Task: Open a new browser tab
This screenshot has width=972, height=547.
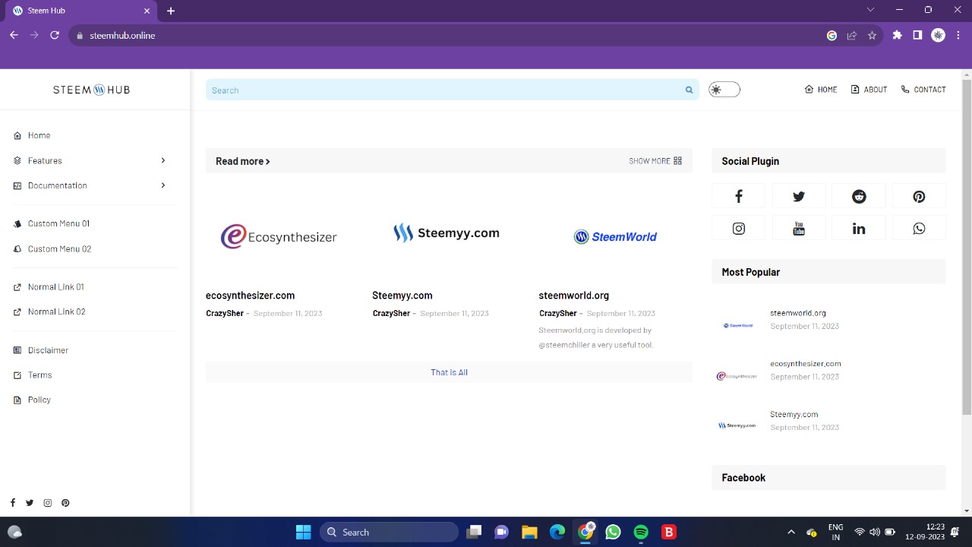Action: coord(171,11)
